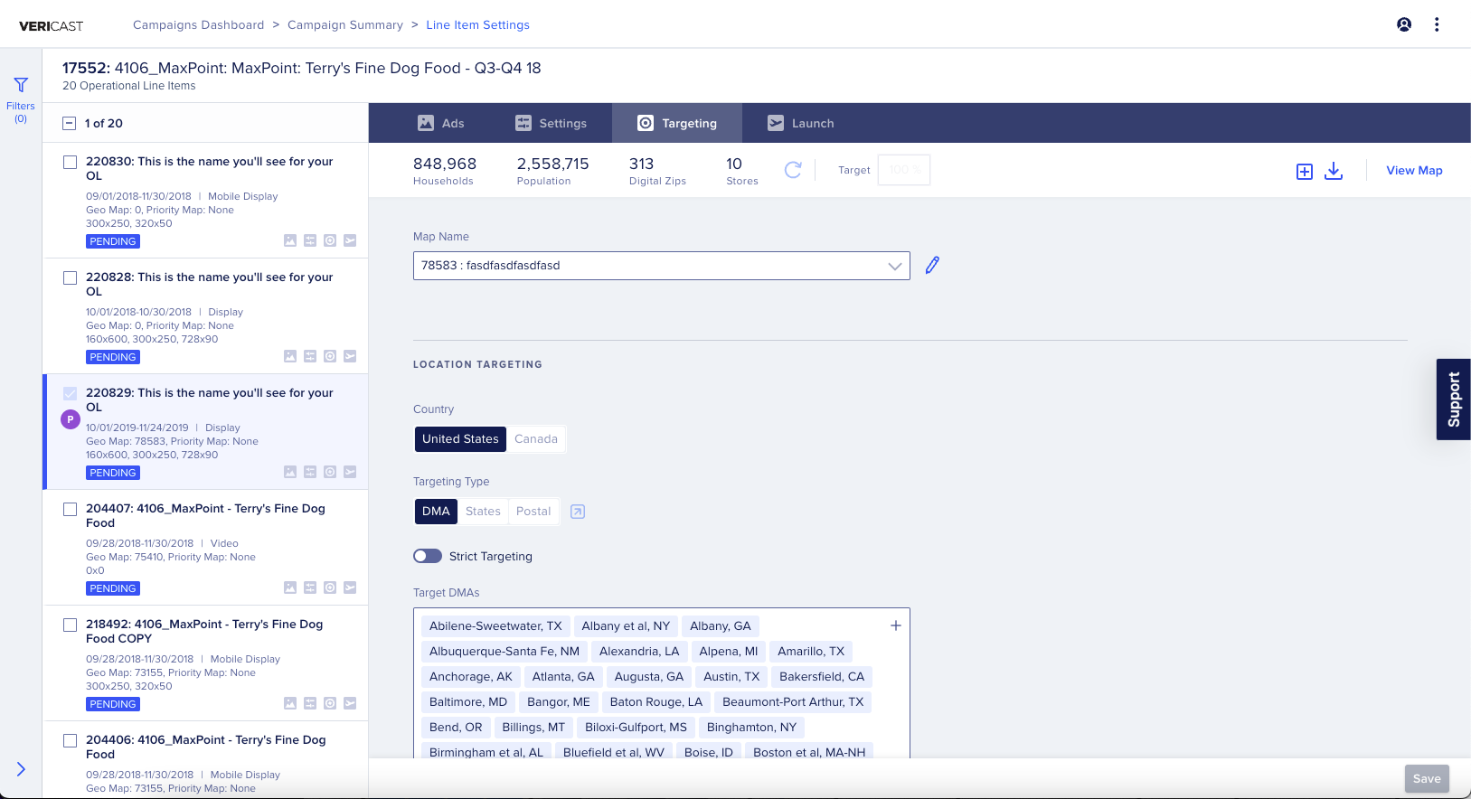Image resolution: width=1471 pixels, height=799 pixels.
Task: Open the Filters funnel icon
Action: [21, 85]
